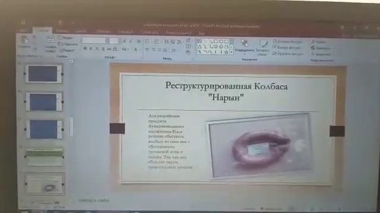The width and height of the screenshot is (380, 213).
Task: Select the sausage slide thumbnail at bottom
Action: (x=45, y=184)
